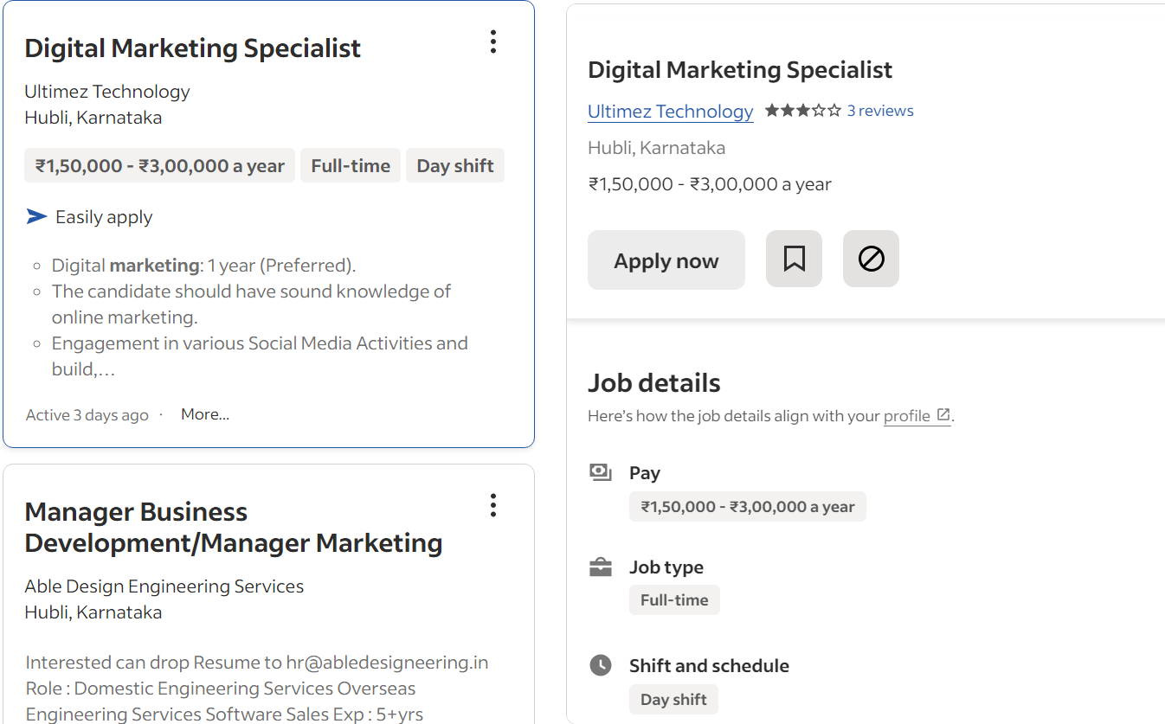Save job with the bookmark icon

pos(794,259)
